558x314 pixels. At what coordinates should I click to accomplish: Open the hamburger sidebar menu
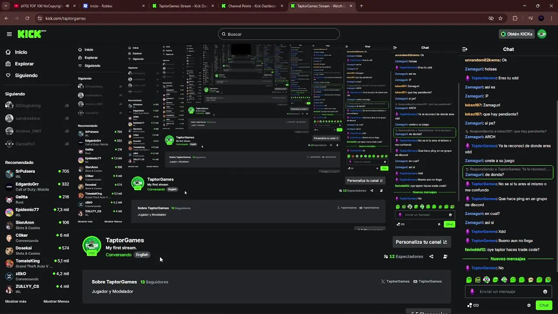9,34
